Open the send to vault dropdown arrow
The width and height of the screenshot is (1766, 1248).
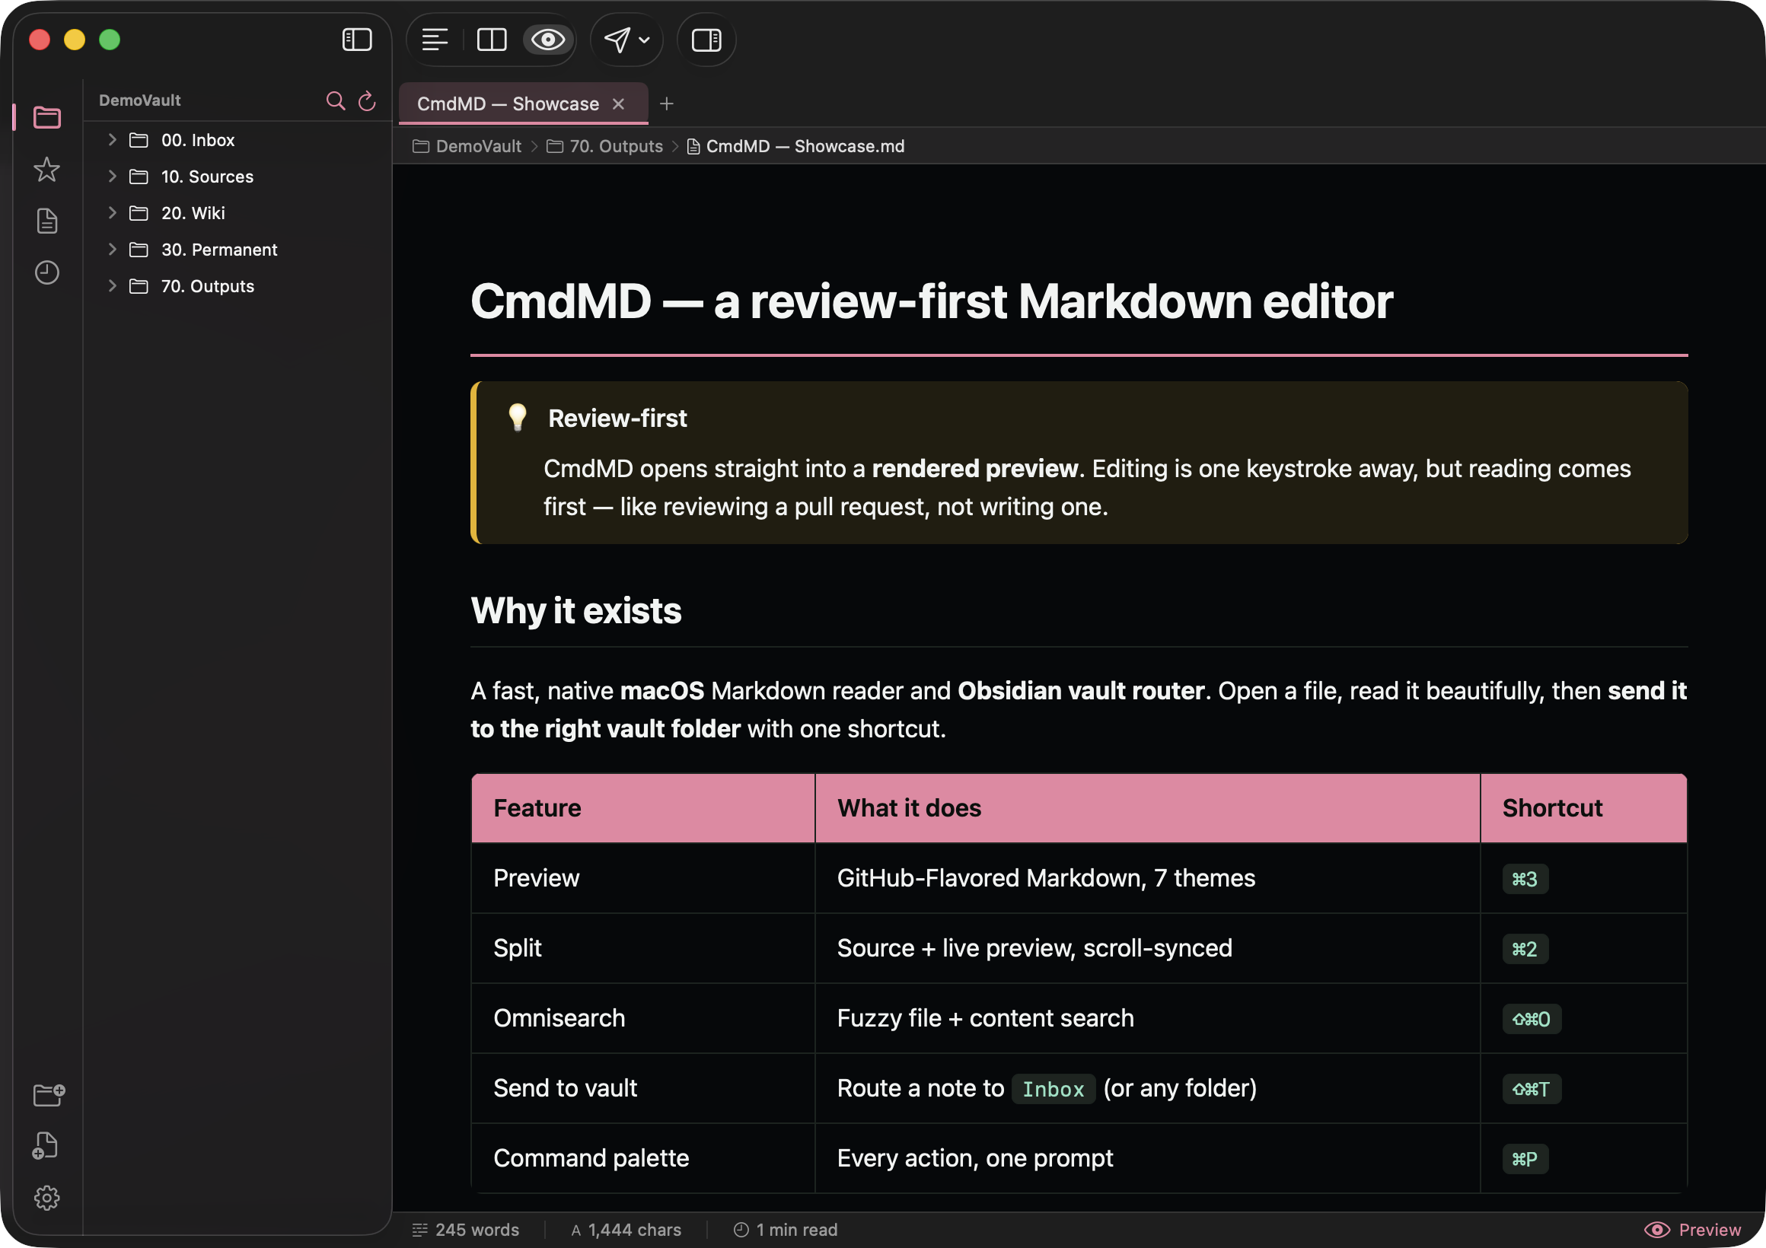[x=645, y=40]
